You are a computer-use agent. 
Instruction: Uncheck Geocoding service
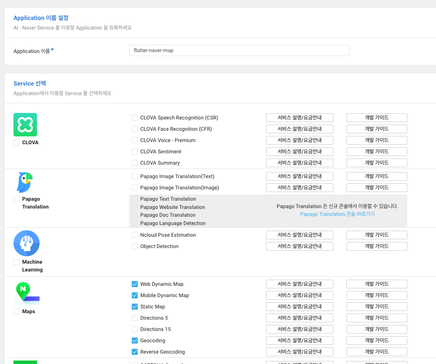point(135,341)
